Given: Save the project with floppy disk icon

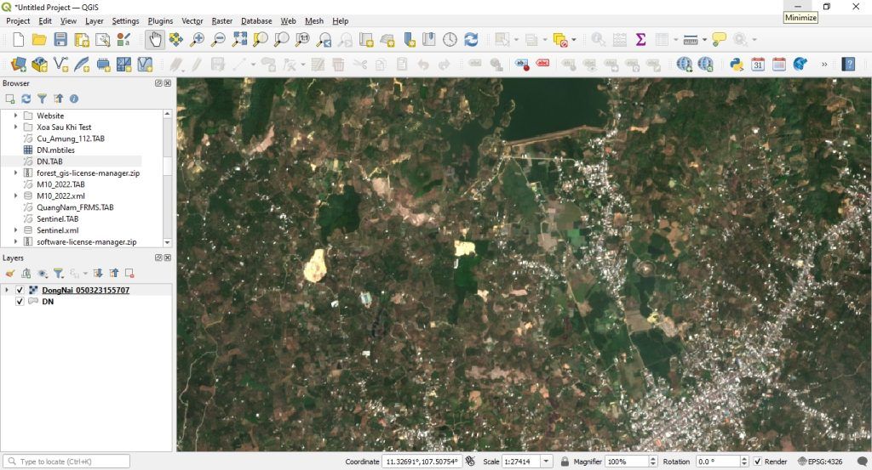Looking at the screenshot, I should pos(60,39).
